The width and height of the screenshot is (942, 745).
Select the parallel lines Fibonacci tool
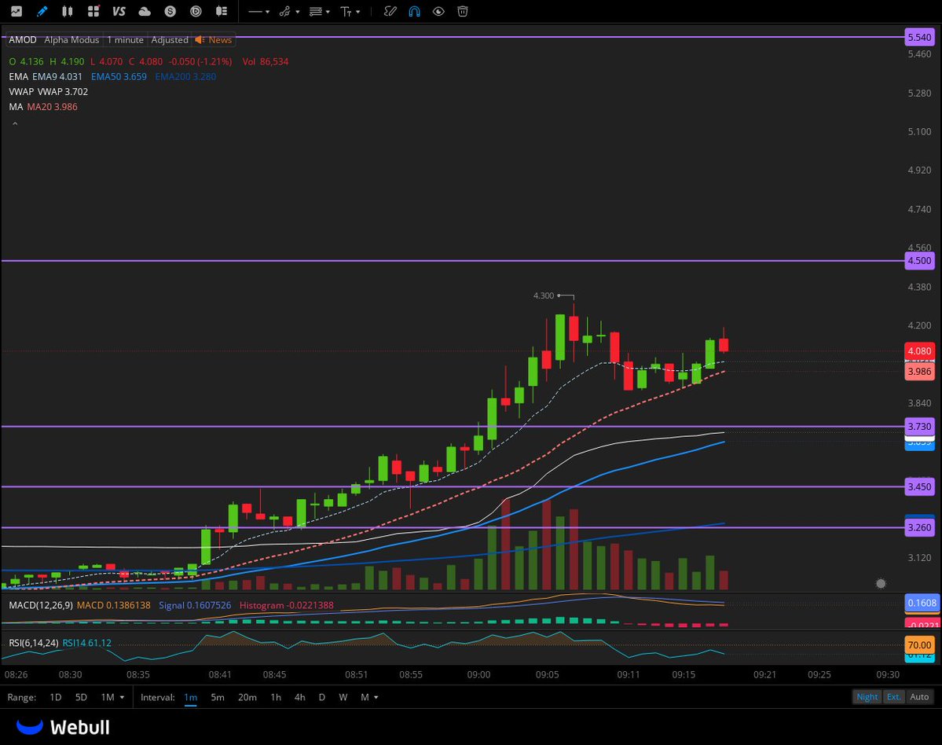coord(315,12)
